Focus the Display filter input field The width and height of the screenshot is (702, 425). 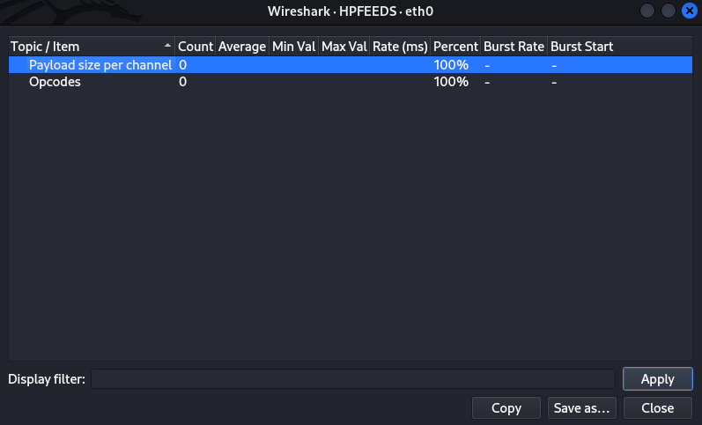click(x=352, y=379)
